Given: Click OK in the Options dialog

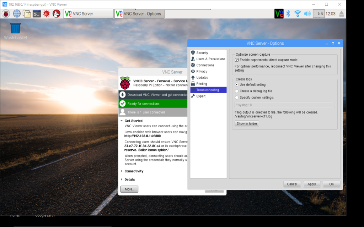Looking at the screenshot, I should (331, 184).
